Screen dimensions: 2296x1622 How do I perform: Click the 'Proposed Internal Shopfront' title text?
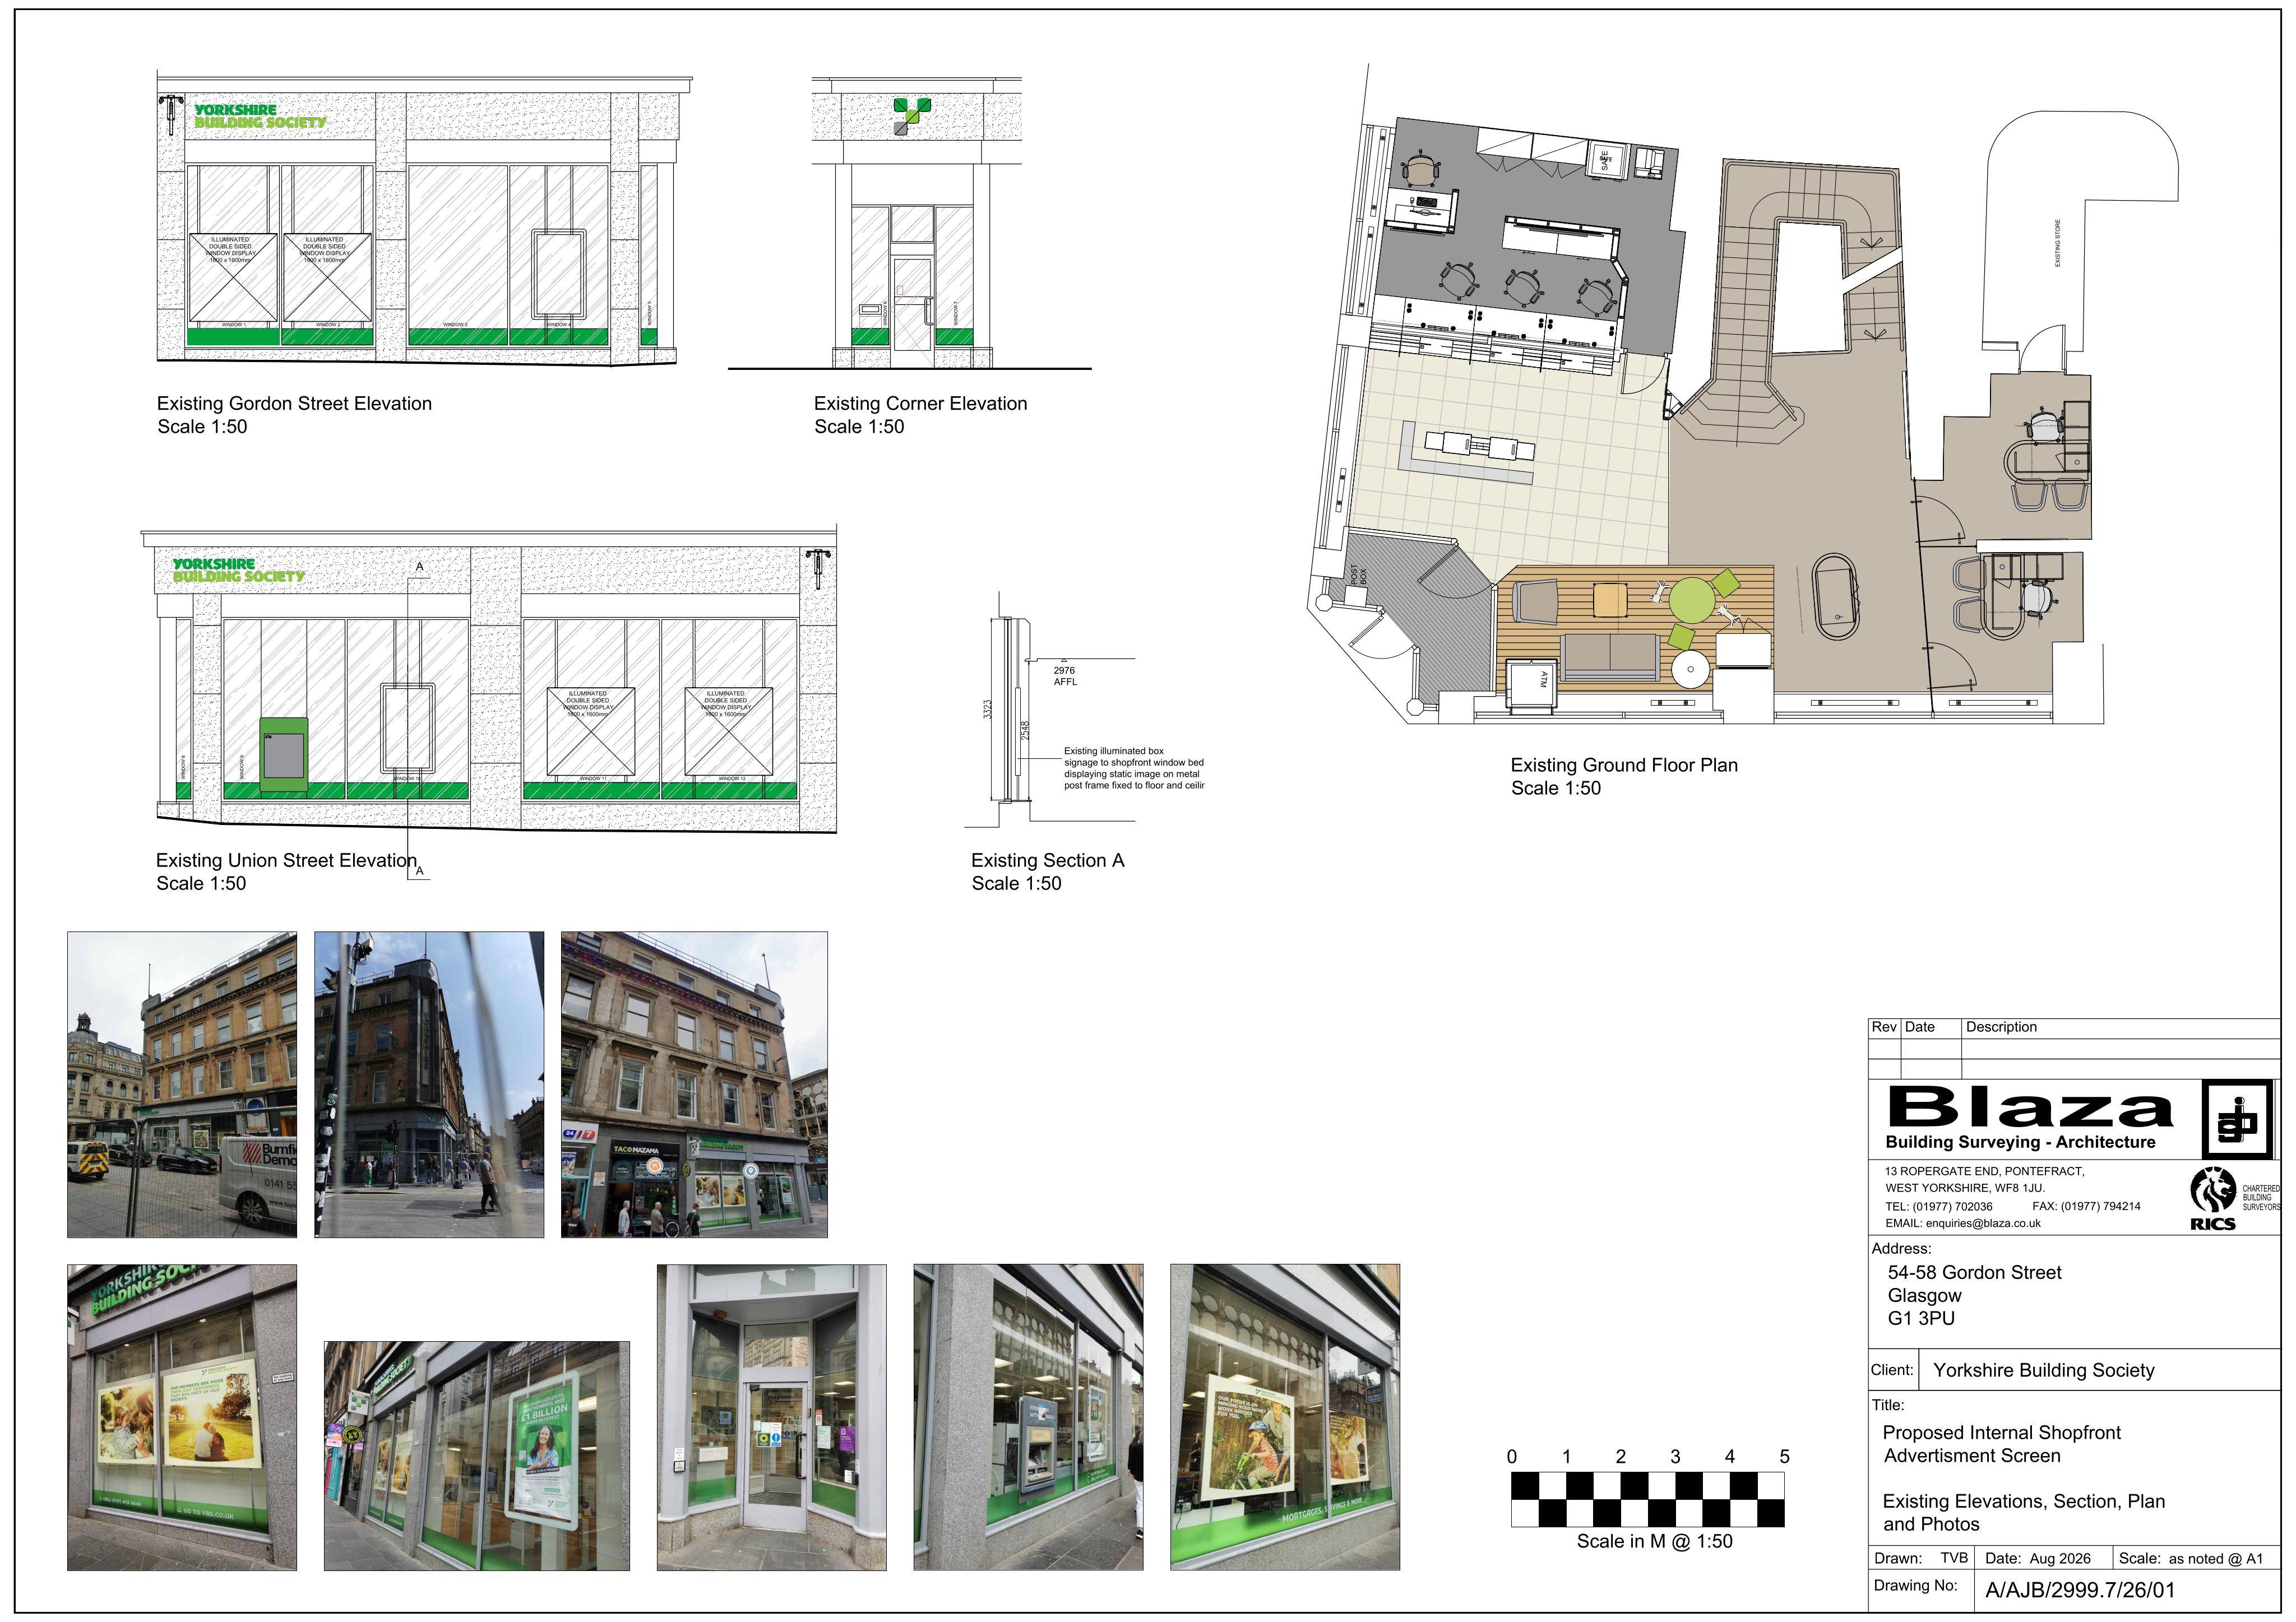[x=2001, y=1433]
